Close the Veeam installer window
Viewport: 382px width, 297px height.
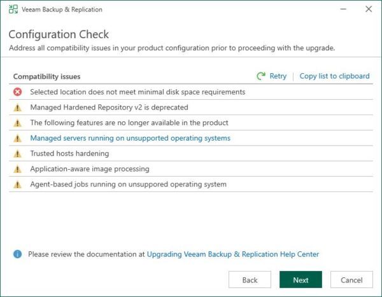(369, 10)
